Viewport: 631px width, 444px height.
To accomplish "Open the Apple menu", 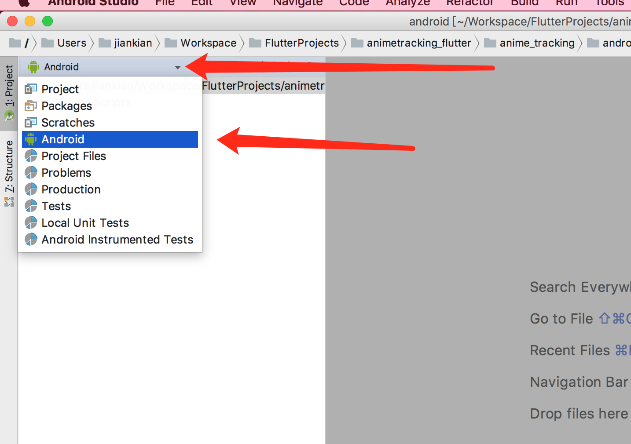I will click(x=24, y=3).
